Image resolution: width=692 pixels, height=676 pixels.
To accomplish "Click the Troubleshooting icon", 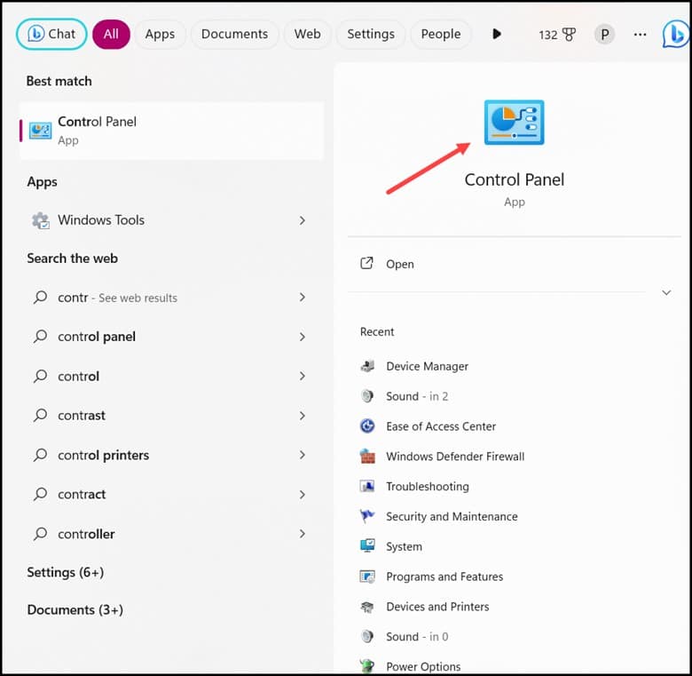I will click(367, 486).
